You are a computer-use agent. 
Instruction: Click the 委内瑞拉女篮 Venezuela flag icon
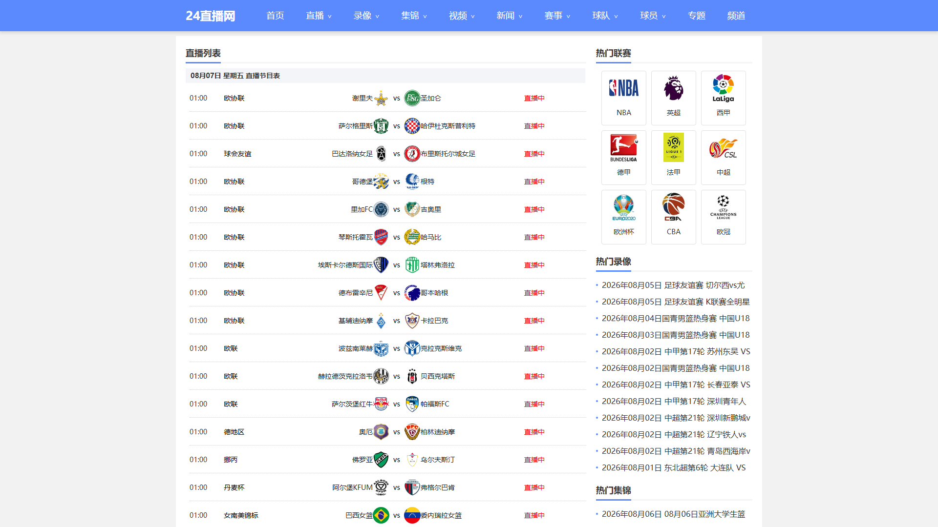click(412, 515)
